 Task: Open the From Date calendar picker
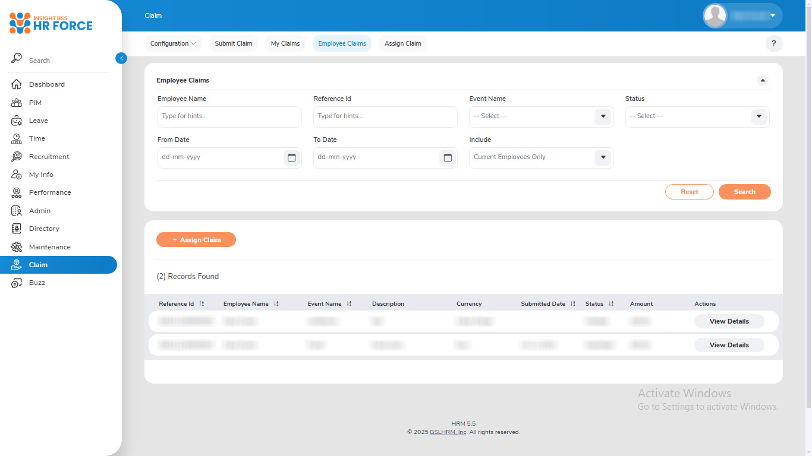pos(291,158)
